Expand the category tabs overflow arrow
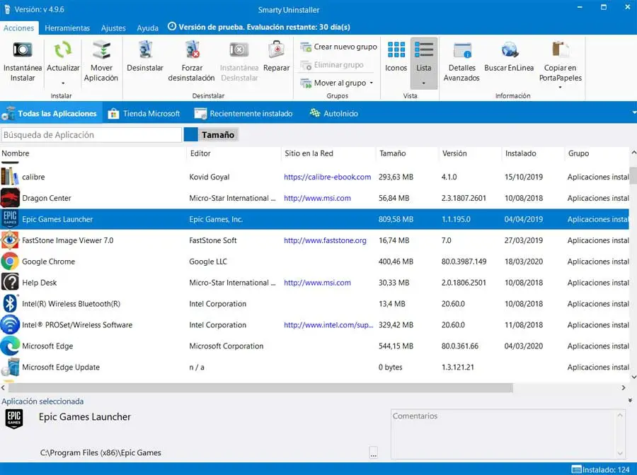 point(634,113)
